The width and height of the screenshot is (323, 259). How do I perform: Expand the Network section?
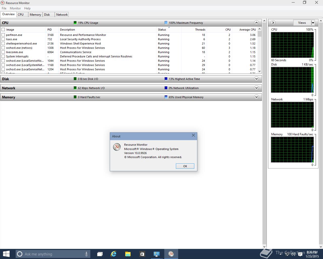pos(256,88)
